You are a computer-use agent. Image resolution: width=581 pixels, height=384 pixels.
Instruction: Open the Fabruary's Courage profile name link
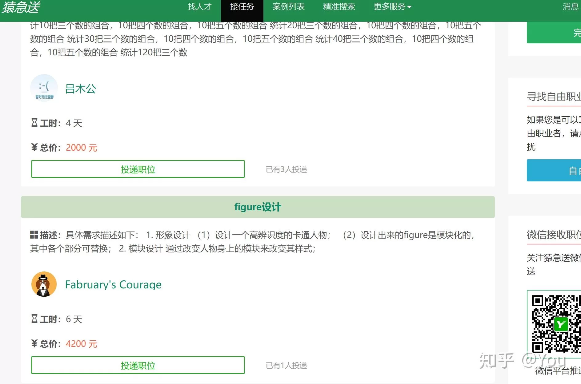pos(113,284)
